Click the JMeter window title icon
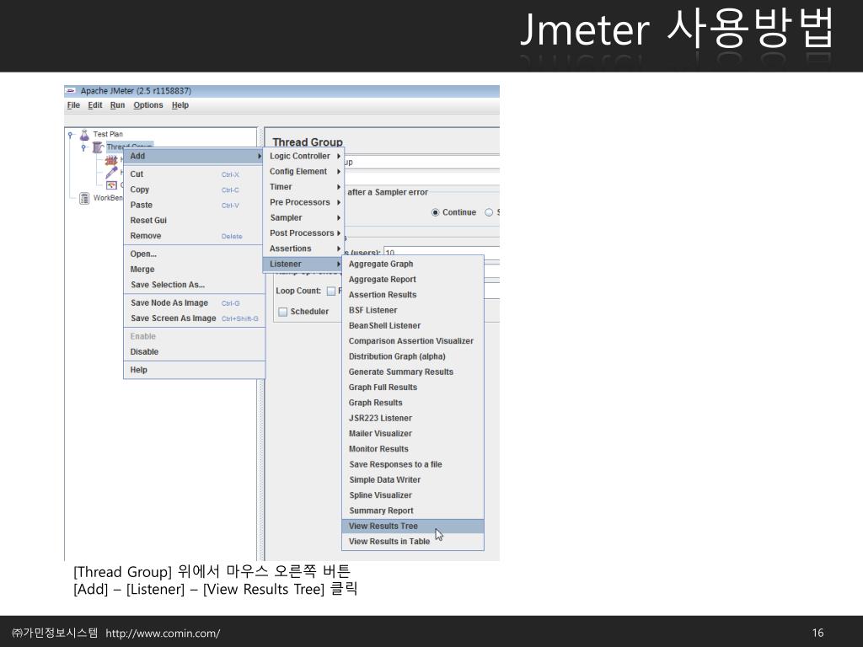The width and height of the screenshot is (863, 647). coord(71,91)
